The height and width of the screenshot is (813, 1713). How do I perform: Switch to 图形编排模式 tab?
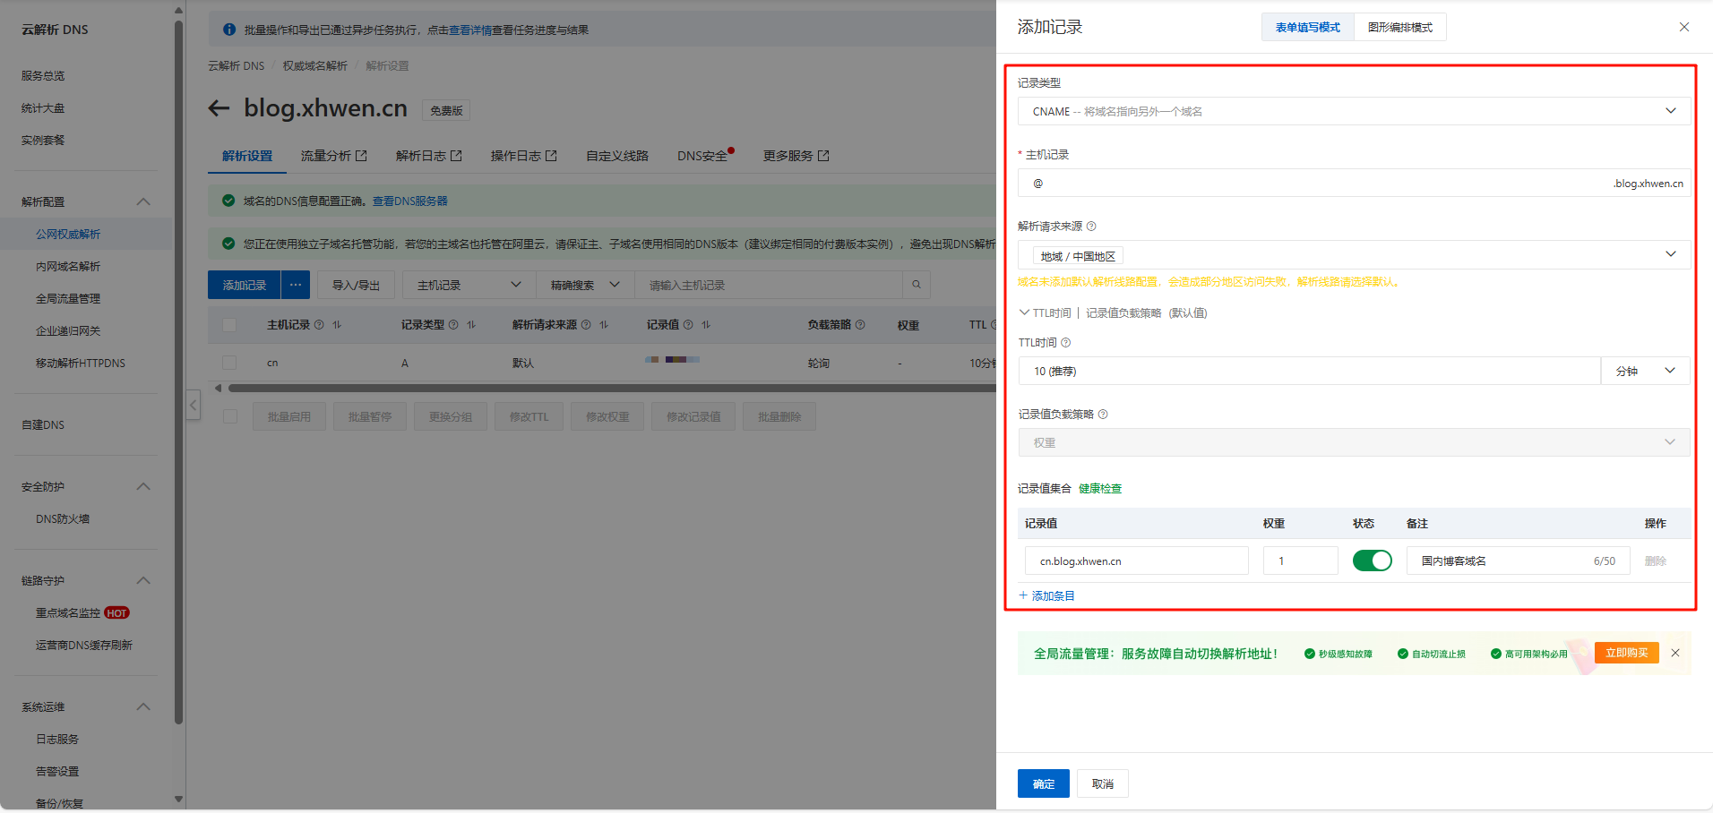tap(1399, 28)
